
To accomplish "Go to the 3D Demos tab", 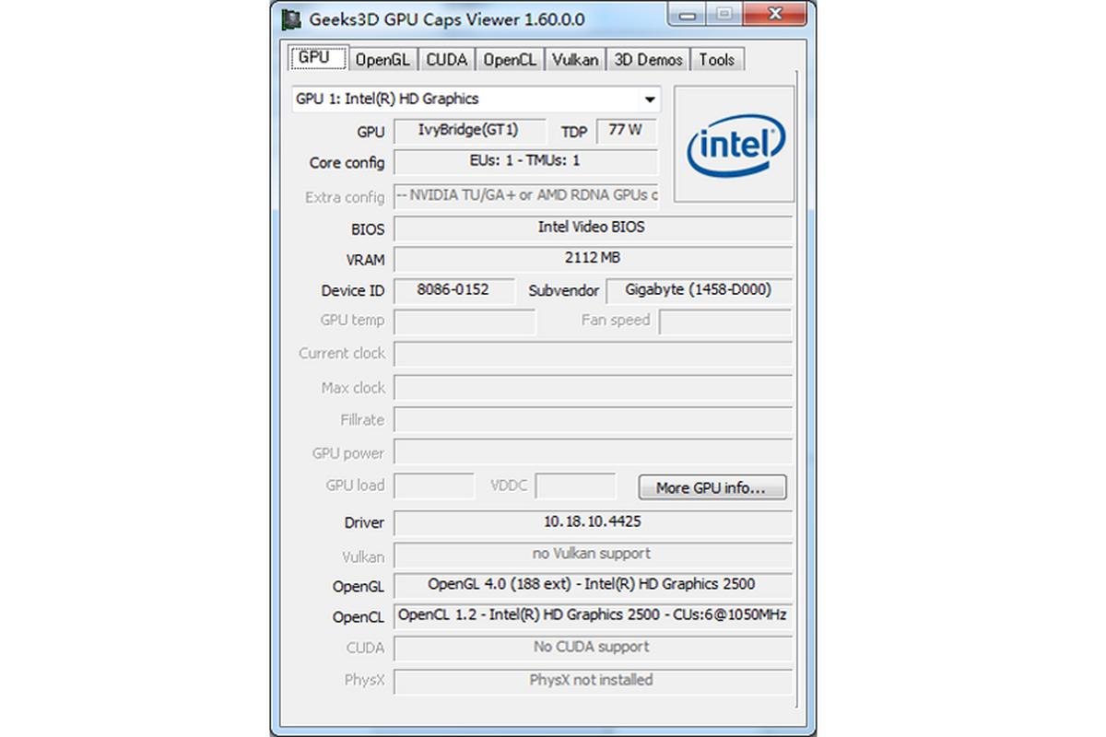I will pyautogui.click(x=648, y=60).
